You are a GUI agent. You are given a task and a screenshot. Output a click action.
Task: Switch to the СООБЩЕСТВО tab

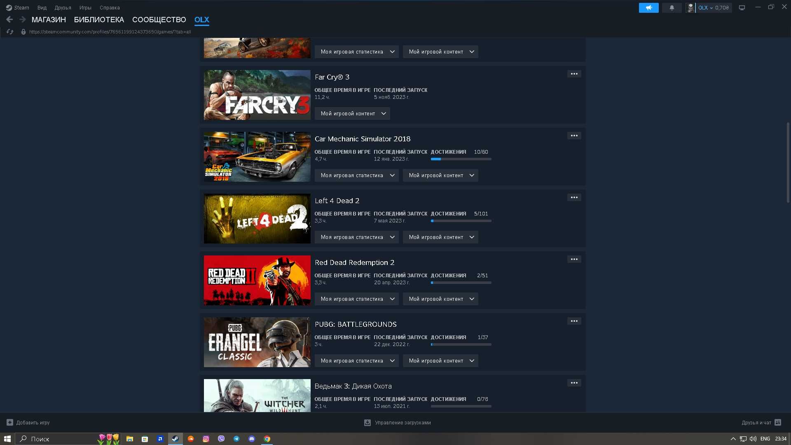point(159,19)
